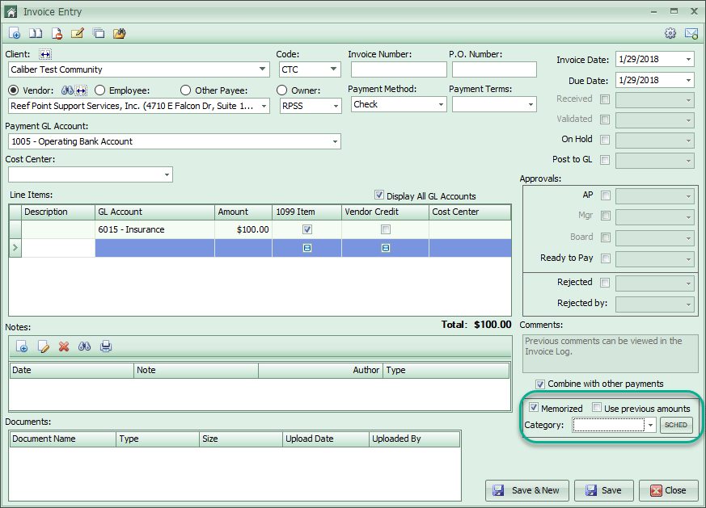Click the new invoice icon in top toolbar
This screenshot has height=508, width=706.
click(15, 33)
